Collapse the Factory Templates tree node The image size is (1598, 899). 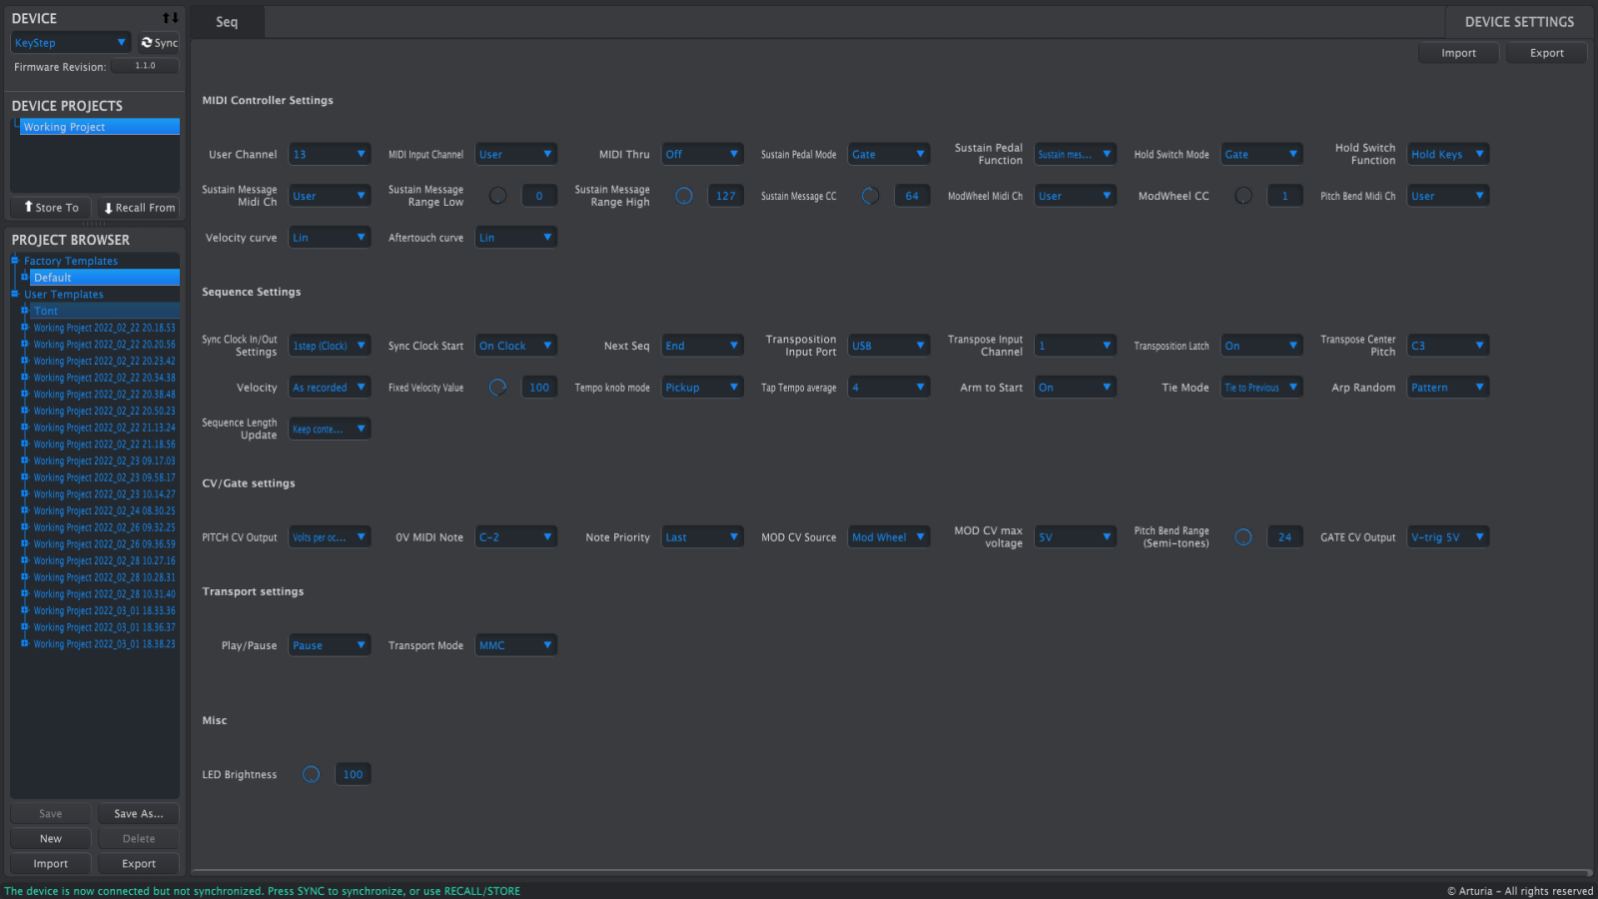(15, 261)
